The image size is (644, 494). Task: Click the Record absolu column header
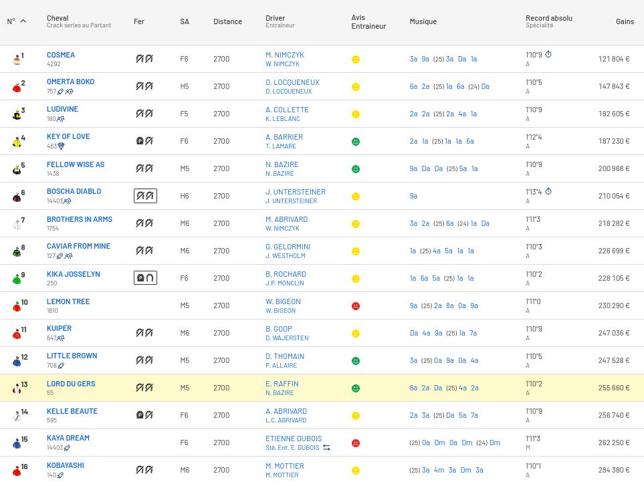click(548, 18)
